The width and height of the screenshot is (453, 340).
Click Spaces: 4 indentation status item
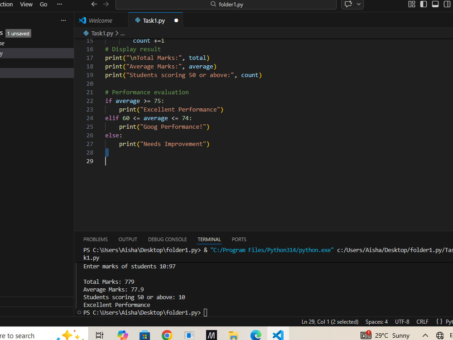coord(376,322)
